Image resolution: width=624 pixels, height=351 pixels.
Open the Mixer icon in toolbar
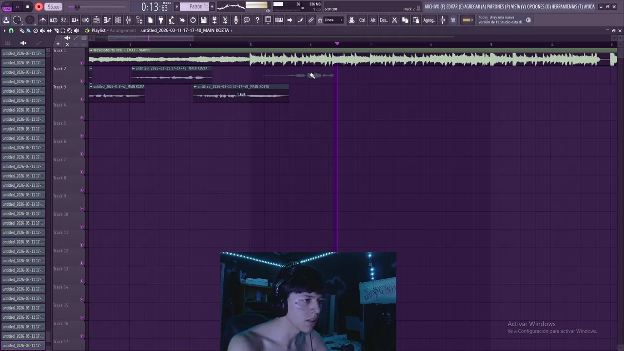129,20
